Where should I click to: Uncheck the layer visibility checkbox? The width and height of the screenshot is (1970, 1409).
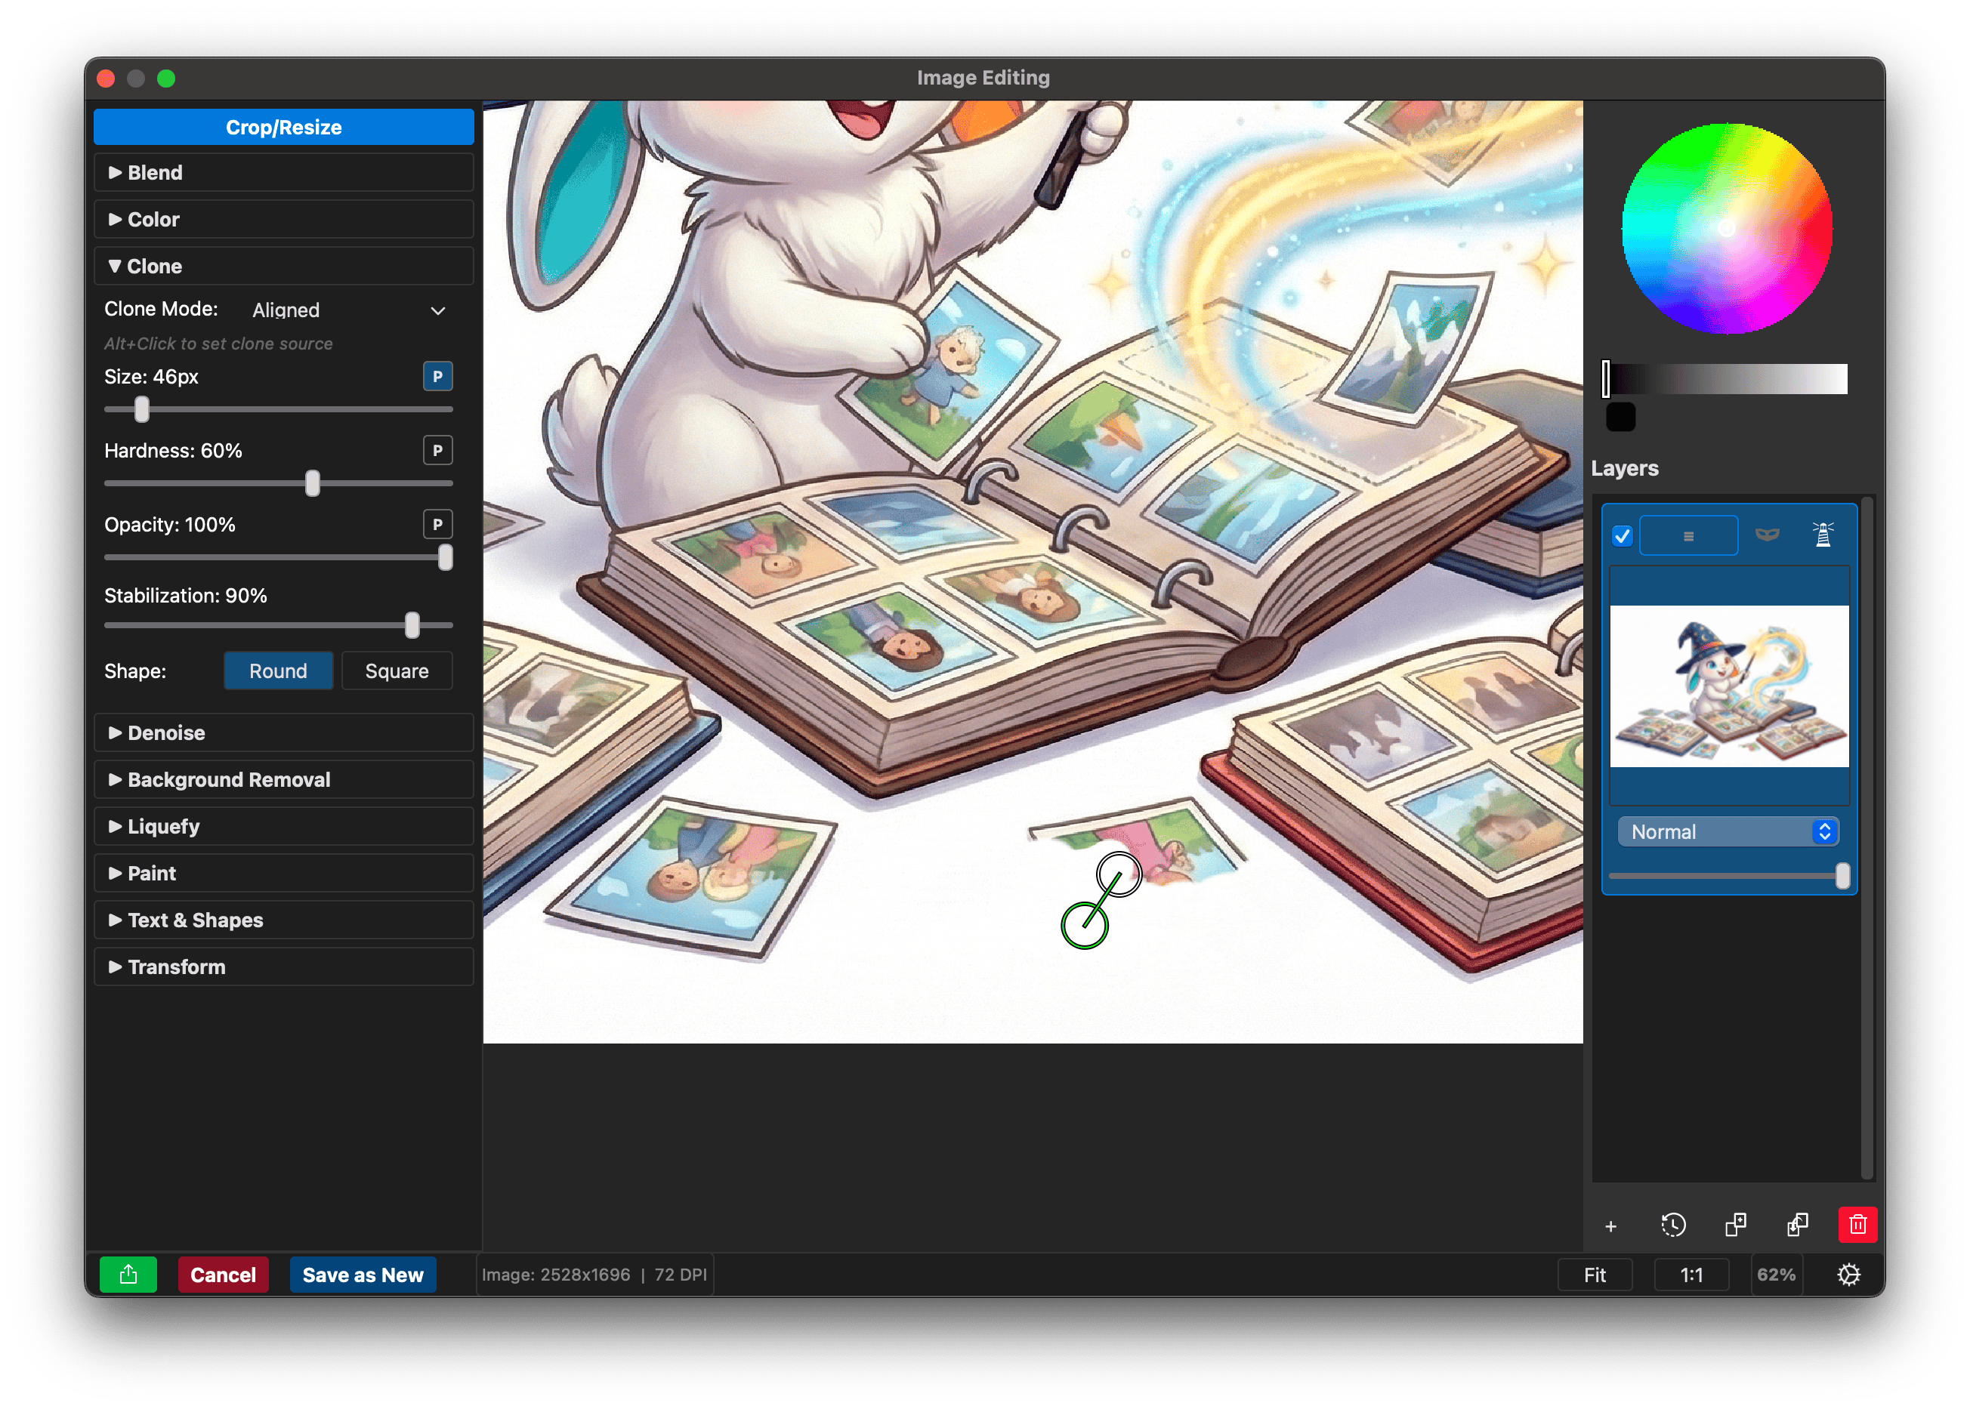point(1622,535)
